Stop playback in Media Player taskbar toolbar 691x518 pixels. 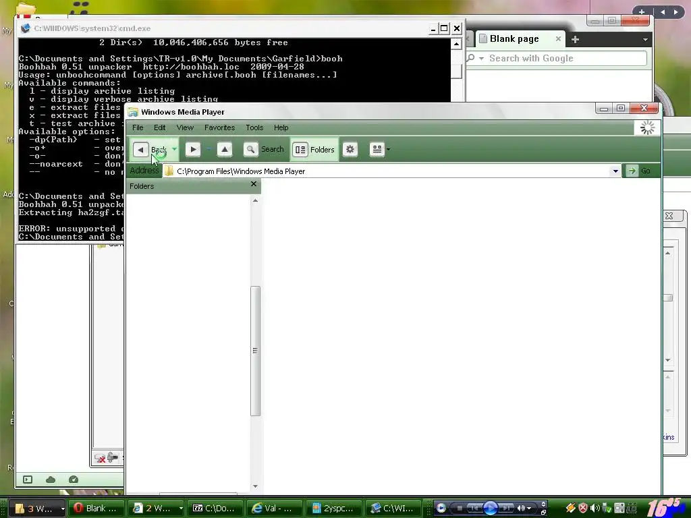(460, 509)
